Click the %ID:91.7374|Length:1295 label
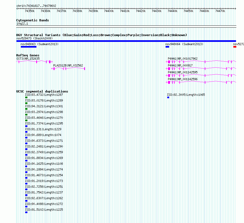Viewport: 244px width, 223px height. click(x=44, y=123)
